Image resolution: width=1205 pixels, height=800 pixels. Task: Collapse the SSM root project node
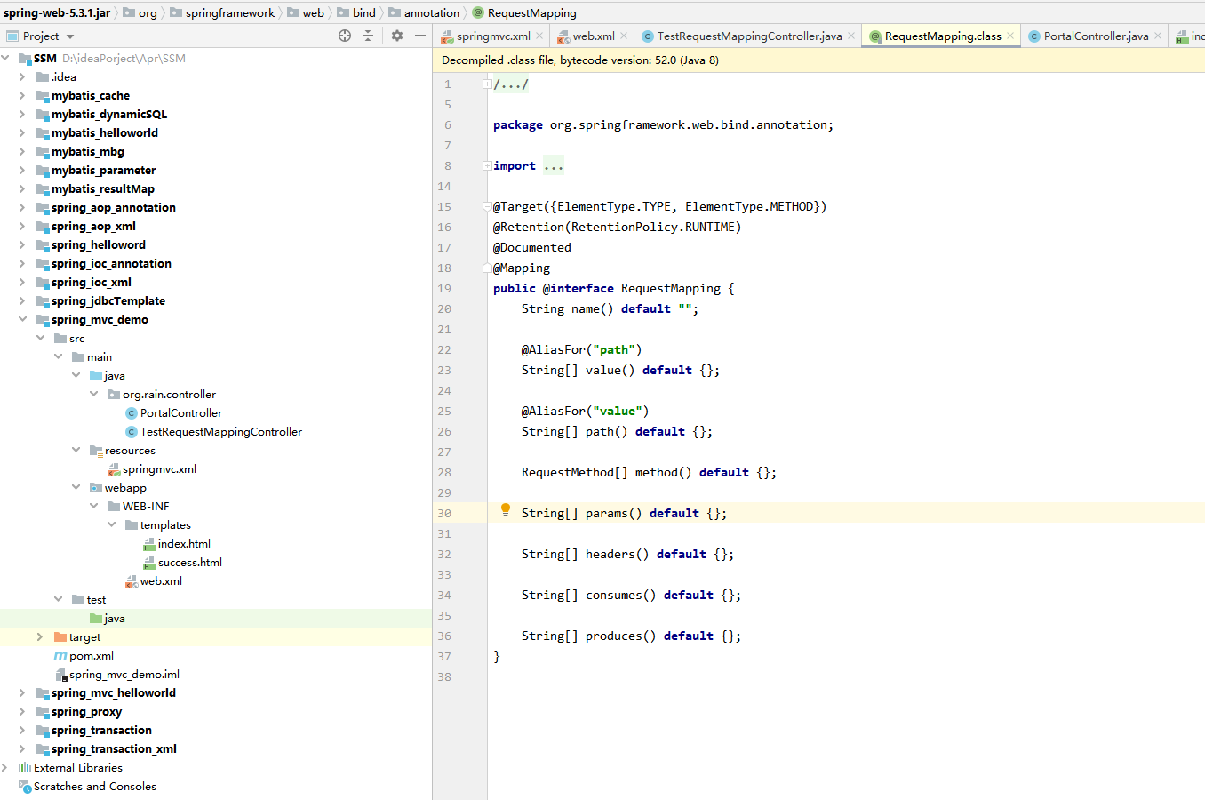coord(5,58)
